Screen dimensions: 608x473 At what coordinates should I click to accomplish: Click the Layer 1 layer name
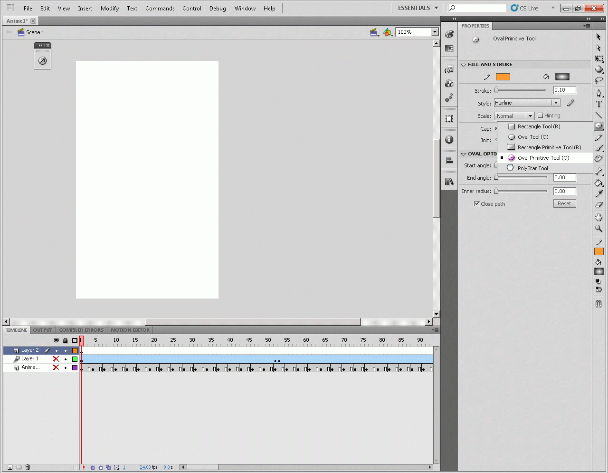click(30, 359)
